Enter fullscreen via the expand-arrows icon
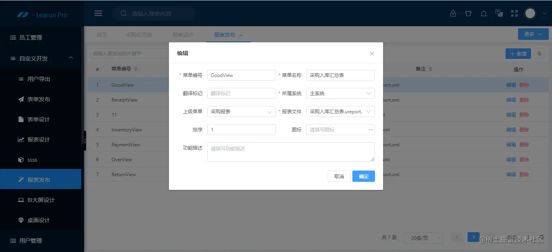Viewport: 552px width, 252px height. pos(514,13)
